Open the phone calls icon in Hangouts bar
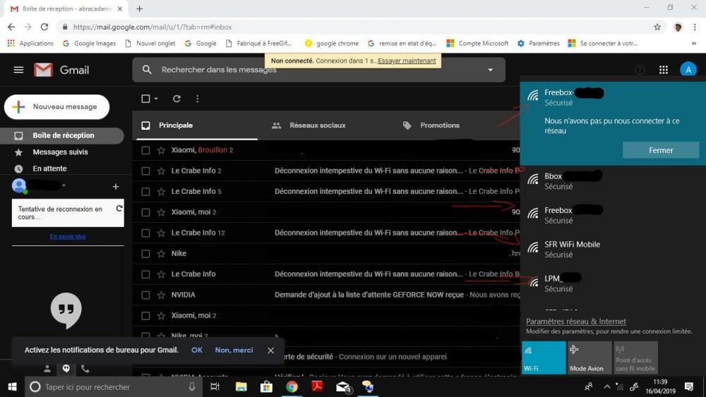This screenshot has height=397, width=706. 85,368
